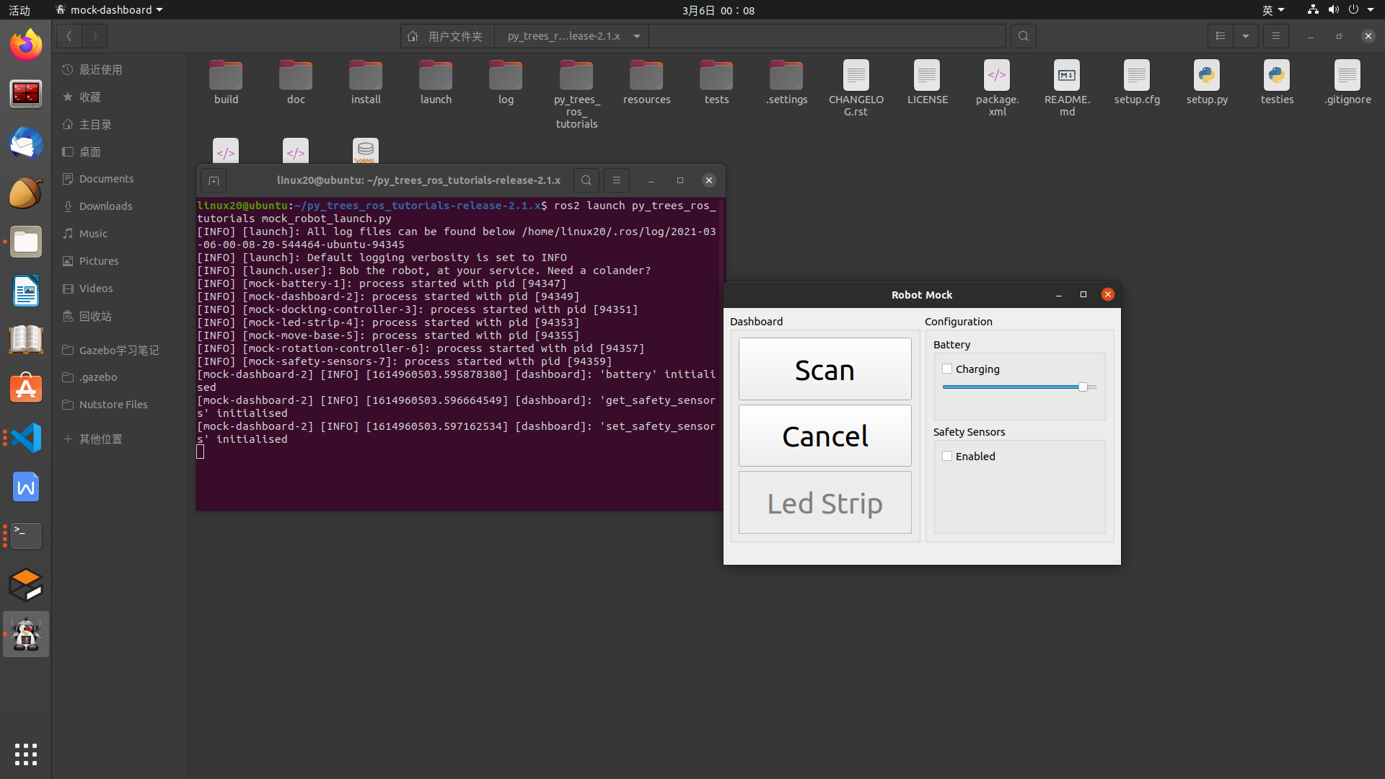
Task: Toggle list view in file manager
Action: (1221, 36)
